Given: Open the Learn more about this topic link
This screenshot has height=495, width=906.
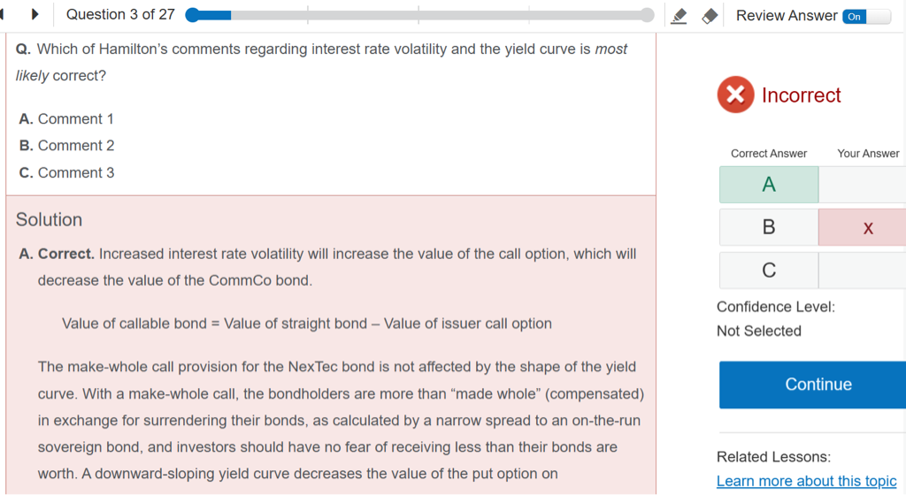Looking at the screenshot, I should tap(806, 481).
